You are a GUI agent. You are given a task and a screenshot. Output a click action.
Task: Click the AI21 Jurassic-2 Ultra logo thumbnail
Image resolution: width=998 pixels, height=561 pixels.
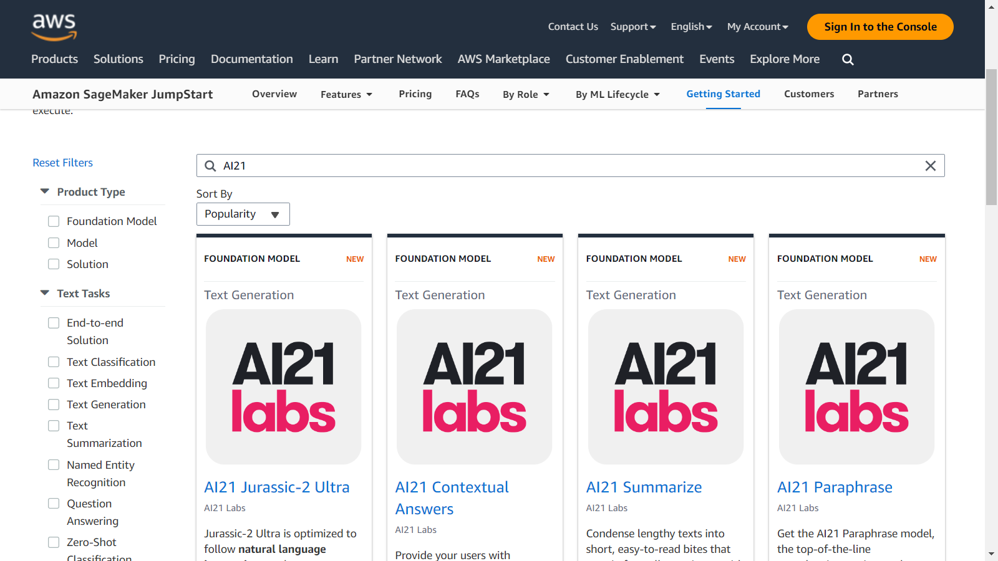(x=283, y=386)
